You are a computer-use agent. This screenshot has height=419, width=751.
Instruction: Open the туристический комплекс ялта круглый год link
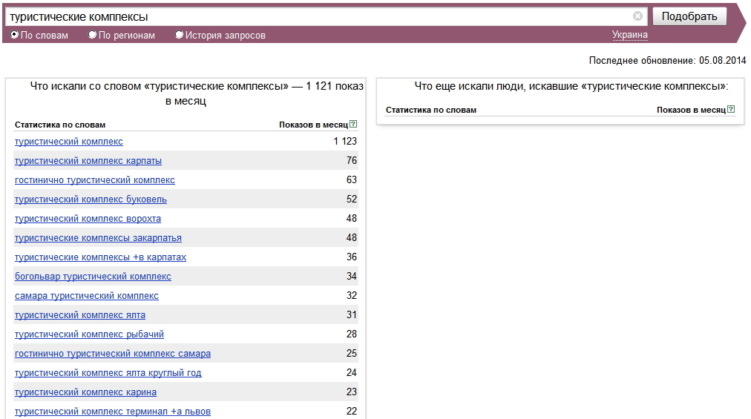point(108,372)
